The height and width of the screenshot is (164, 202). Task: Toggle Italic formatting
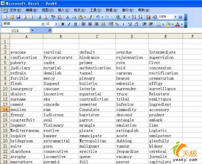(x=69, y=24)
